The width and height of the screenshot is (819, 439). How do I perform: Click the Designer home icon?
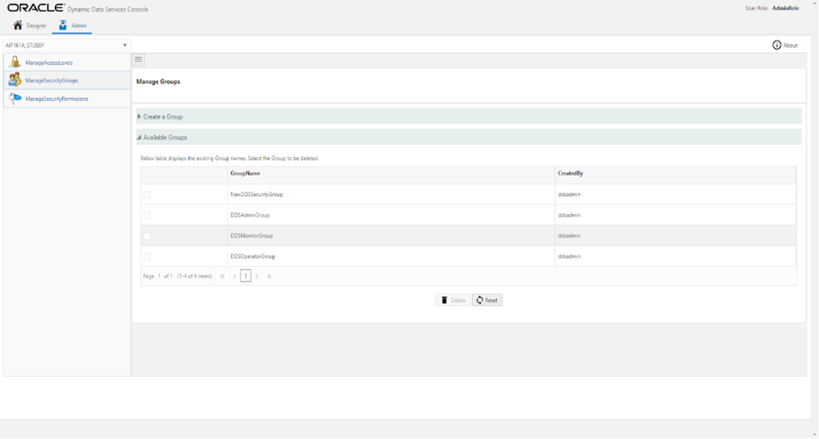click(18, 26)
